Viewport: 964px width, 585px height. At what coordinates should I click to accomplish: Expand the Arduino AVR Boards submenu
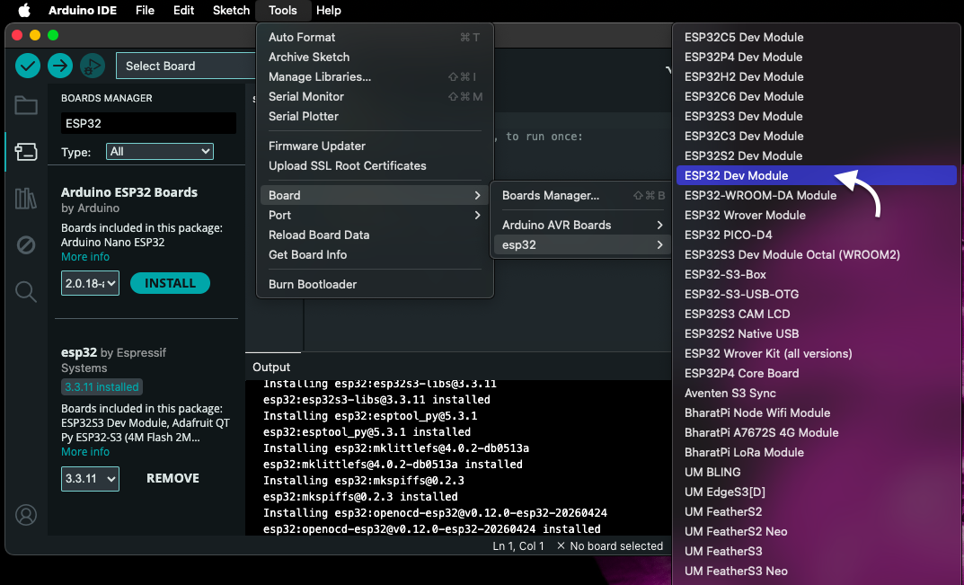[582, 225]
